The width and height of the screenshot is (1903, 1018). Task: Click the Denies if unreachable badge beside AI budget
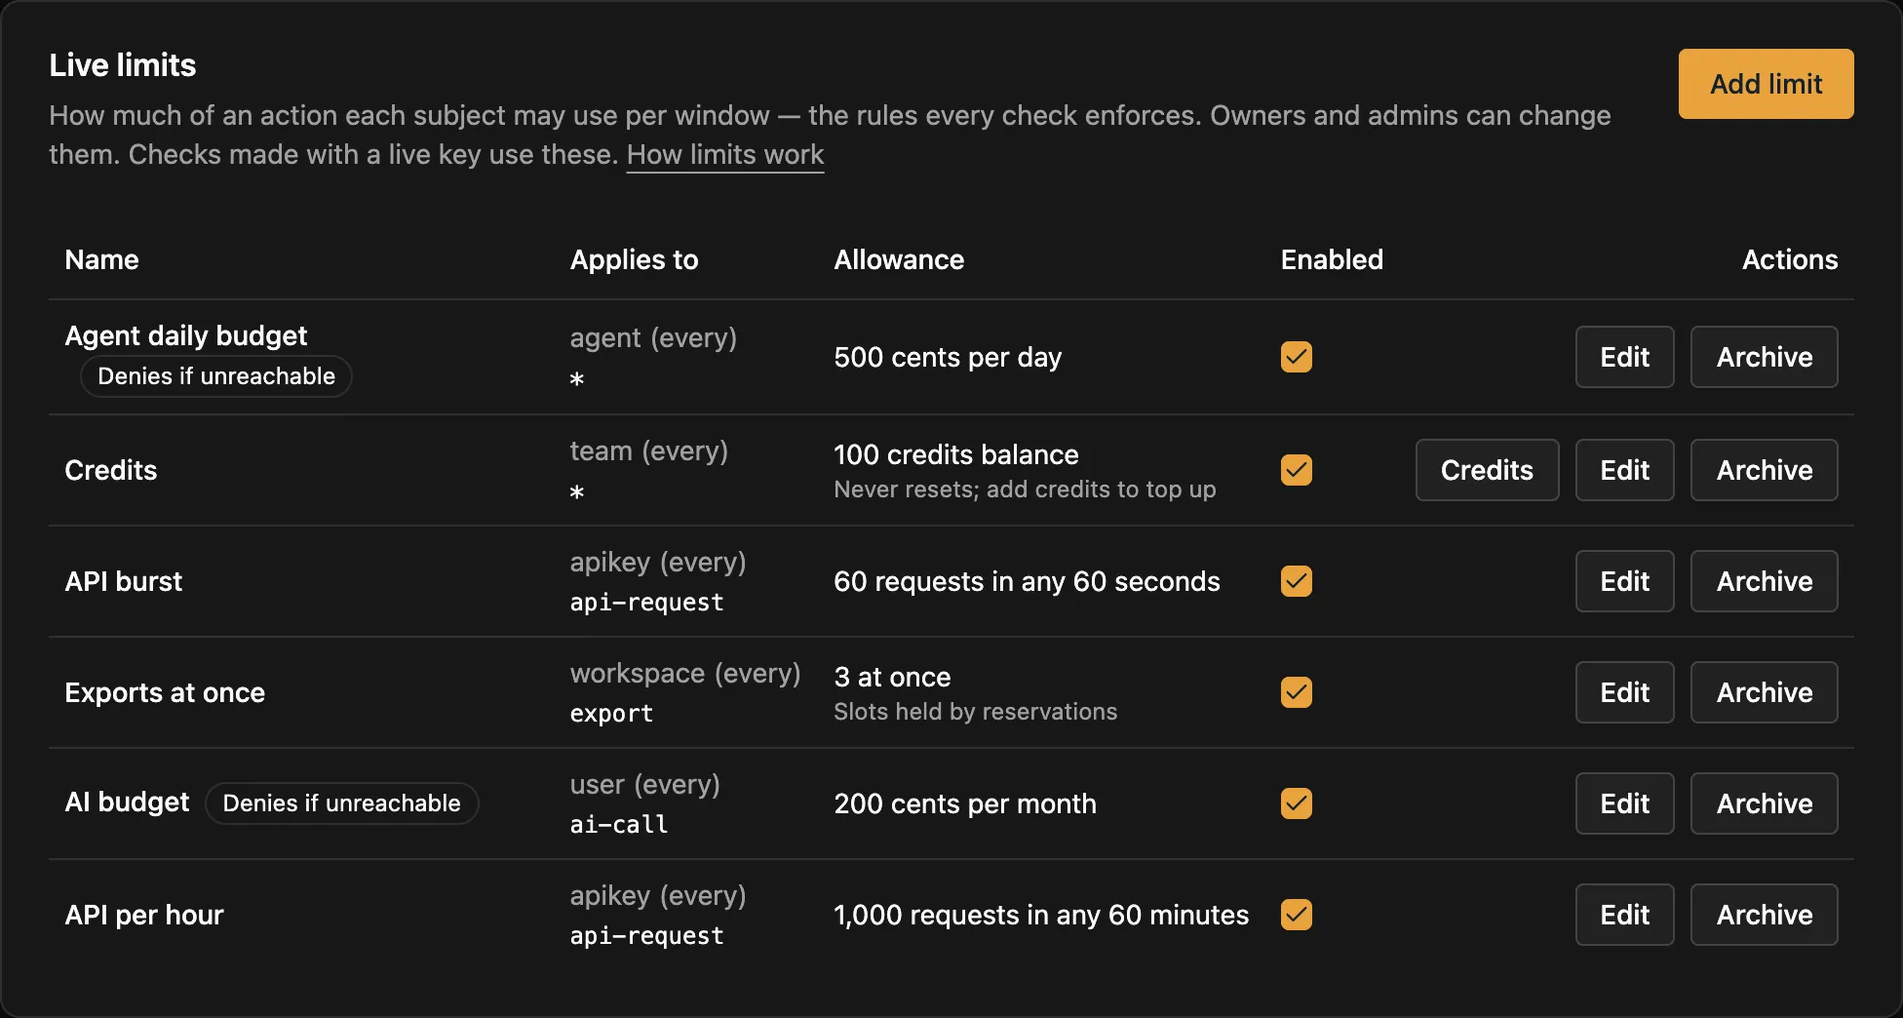pyautogui.click(x=341, y=803)
